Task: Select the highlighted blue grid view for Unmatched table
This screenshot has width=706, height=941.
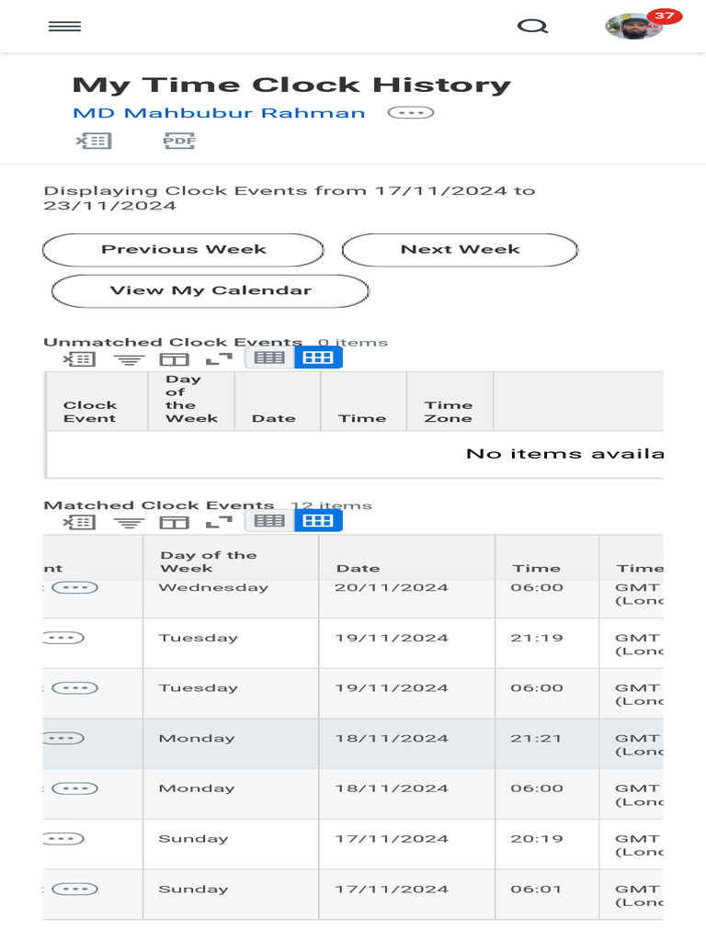Action: pos(318,357)
